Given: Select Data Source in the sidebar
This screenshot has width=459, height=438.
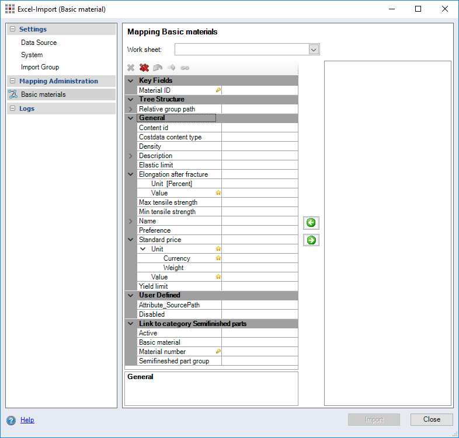Looking at the screenshot, I should (x=39, y=43).
